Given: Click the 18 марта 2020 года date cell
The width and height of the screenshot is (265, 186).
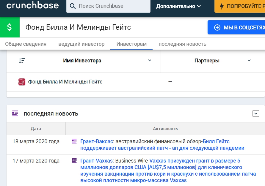Looking at the screenshot, I should click(x=36, y=141).
